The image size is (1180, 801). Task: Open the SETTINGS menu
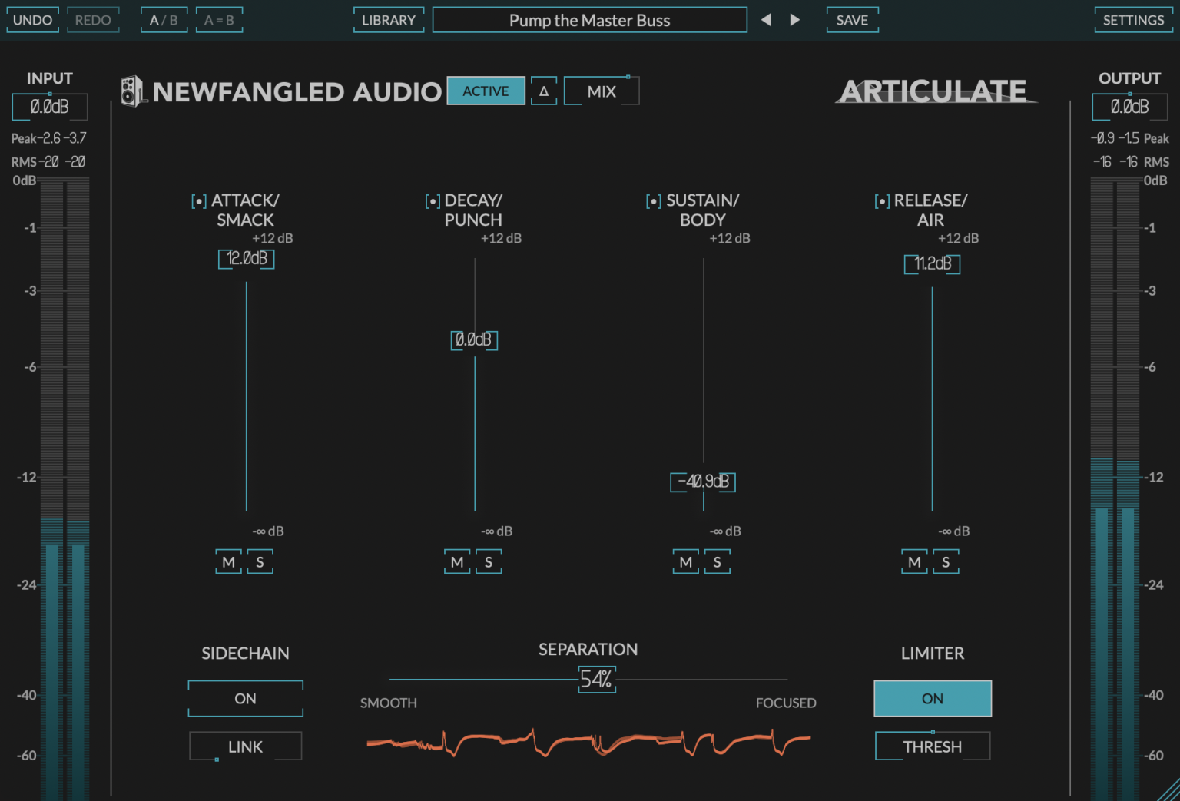coord(1133,20)
